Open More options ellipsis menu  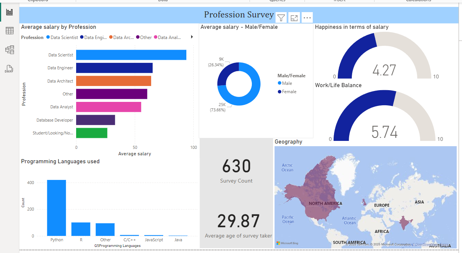307,17
